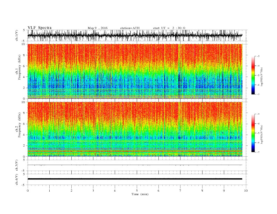The width and height of the screenshot is (277, 214).
Task: Click the "-7" label on upper color bar
Action: click(258, 94)
